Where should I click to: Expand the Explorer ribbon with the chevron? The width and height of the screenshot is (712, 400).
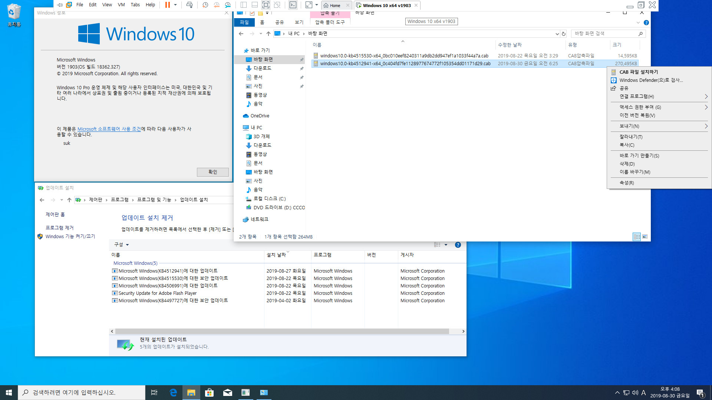pyautogui.click(x=638, y=23)
